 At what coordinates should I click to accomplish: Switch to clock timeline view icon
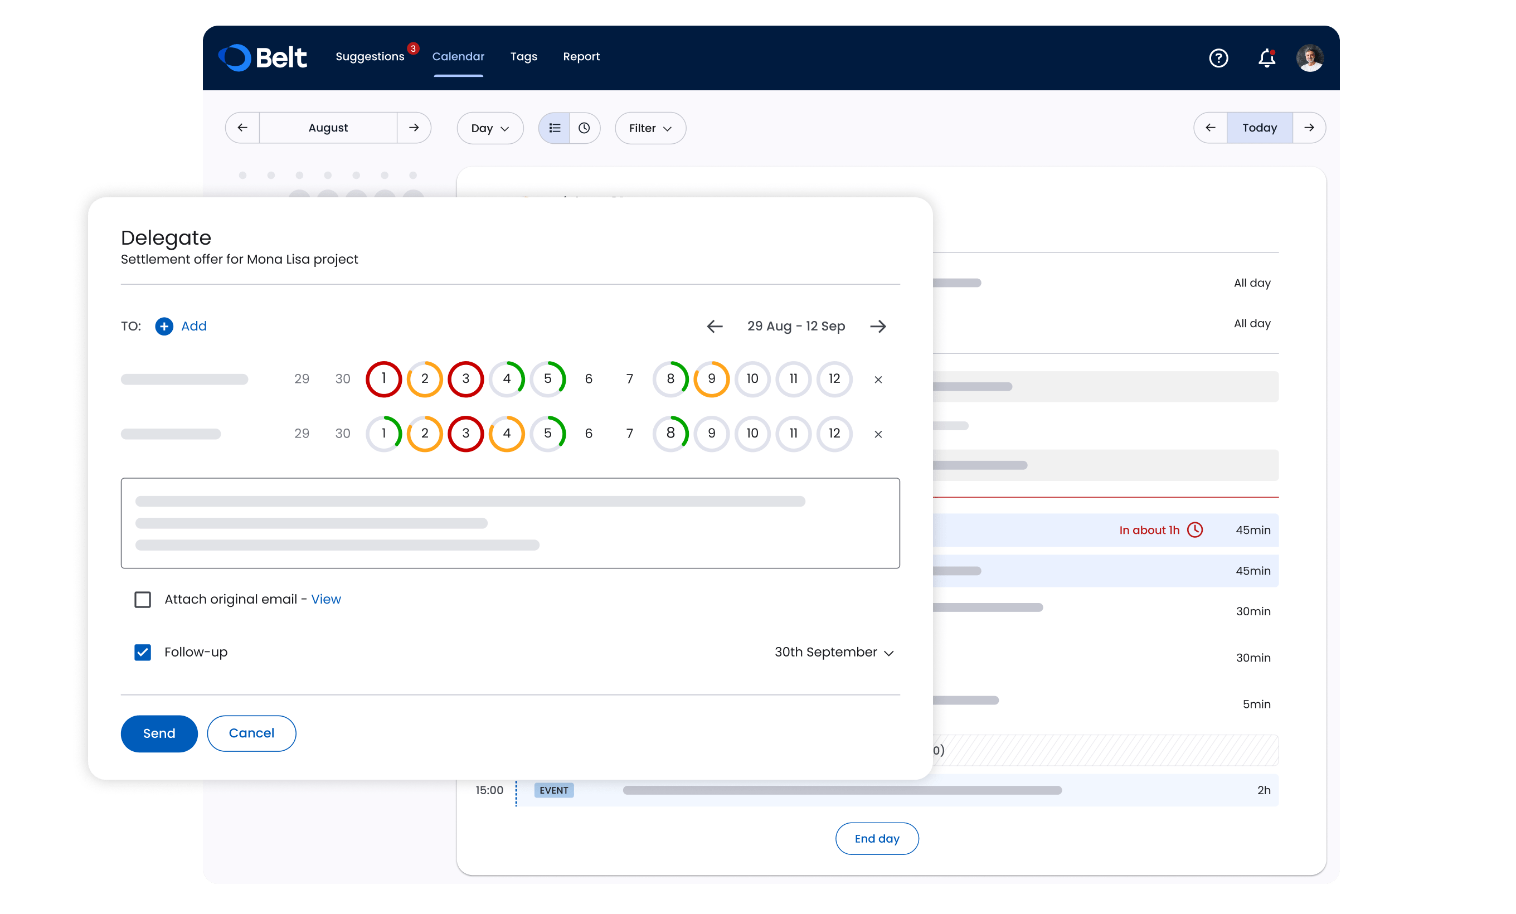click(584, 128)
